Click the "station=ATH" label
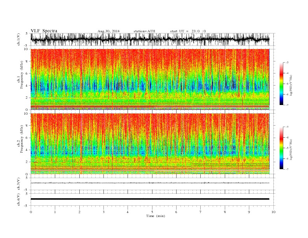Viewport: 308px width, 238px height. (x=144, y=31)
